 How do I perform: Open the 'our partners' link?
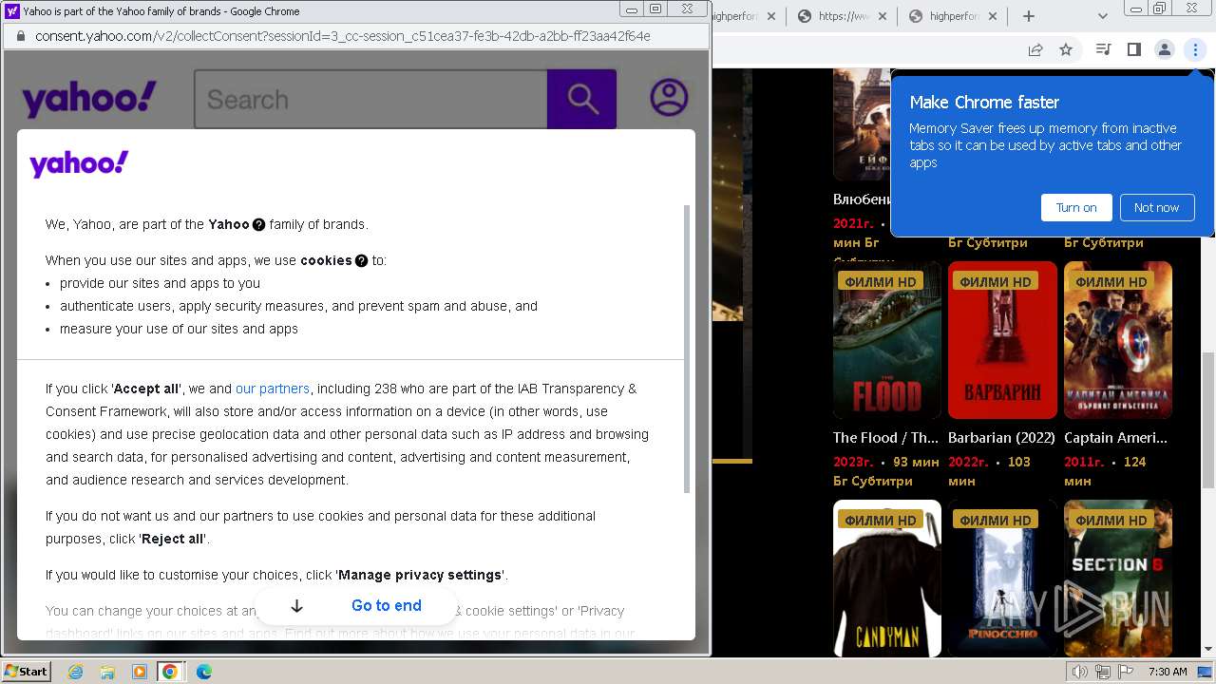click(x=273, y=389)
